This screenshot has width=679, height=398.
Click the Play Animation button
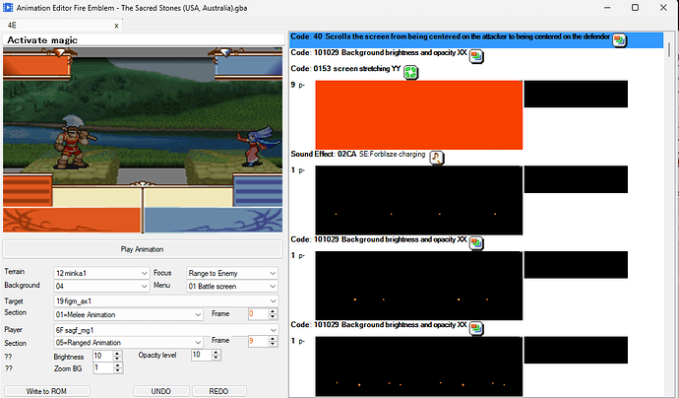[142, 249]
